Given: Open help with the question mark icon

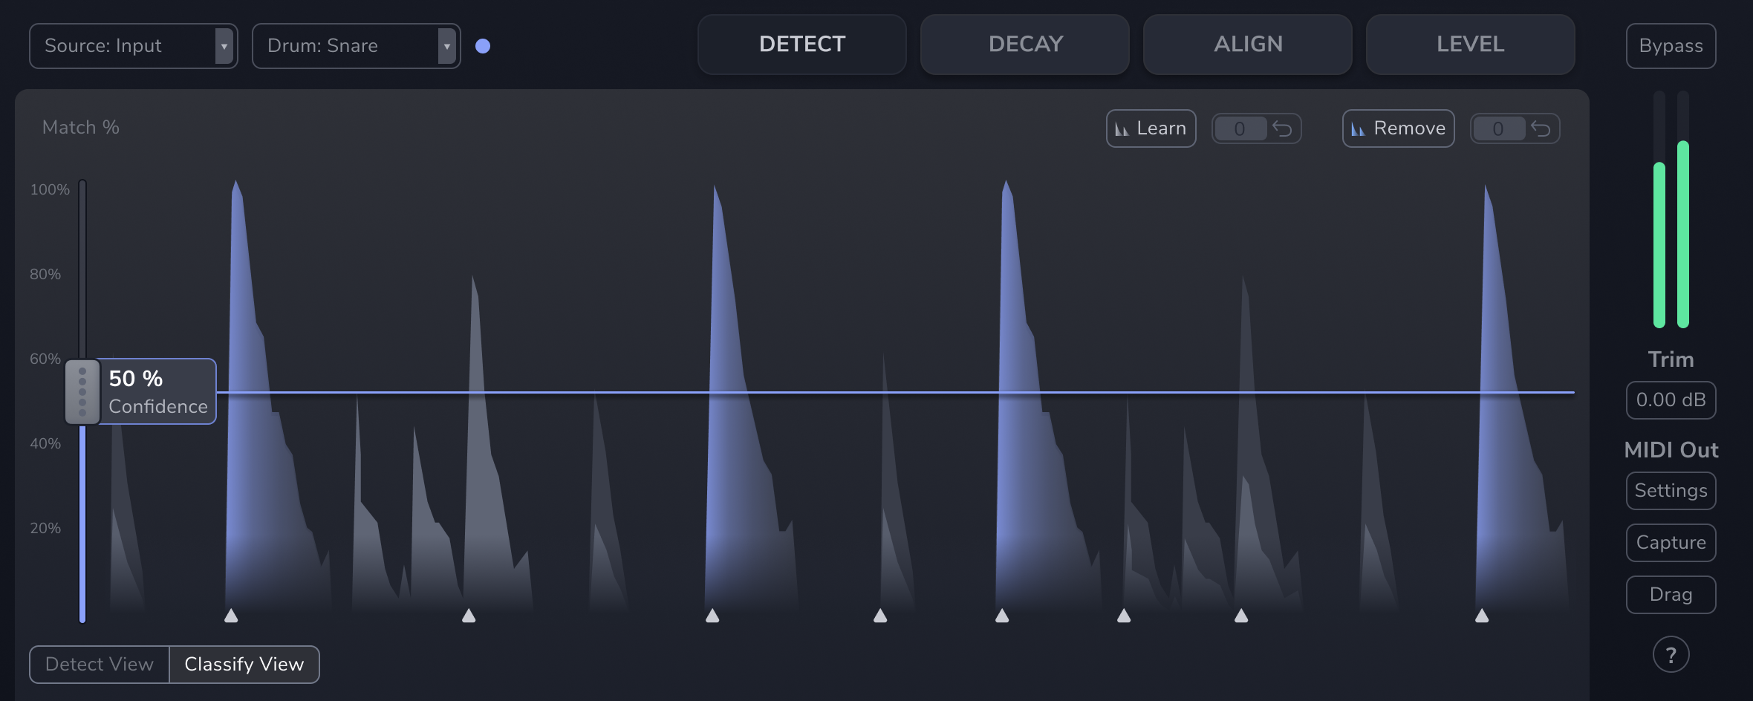Looking at the screenshot, I should 1671,655.
